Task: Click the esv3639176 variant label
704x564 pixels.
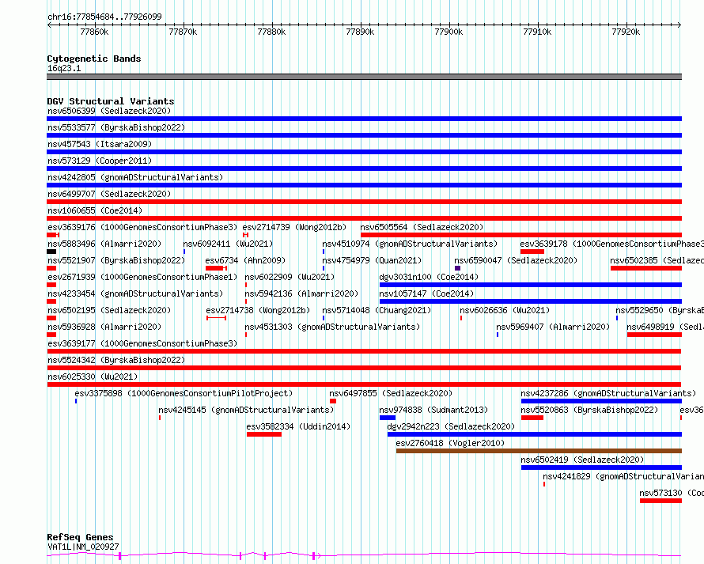Action: pyautogui.click(x=142, y=227)
